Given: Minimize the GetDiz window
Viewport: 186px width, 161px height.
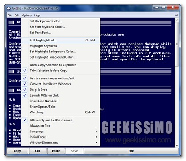Looking at the screenshot, I should [x=157, y=7].
